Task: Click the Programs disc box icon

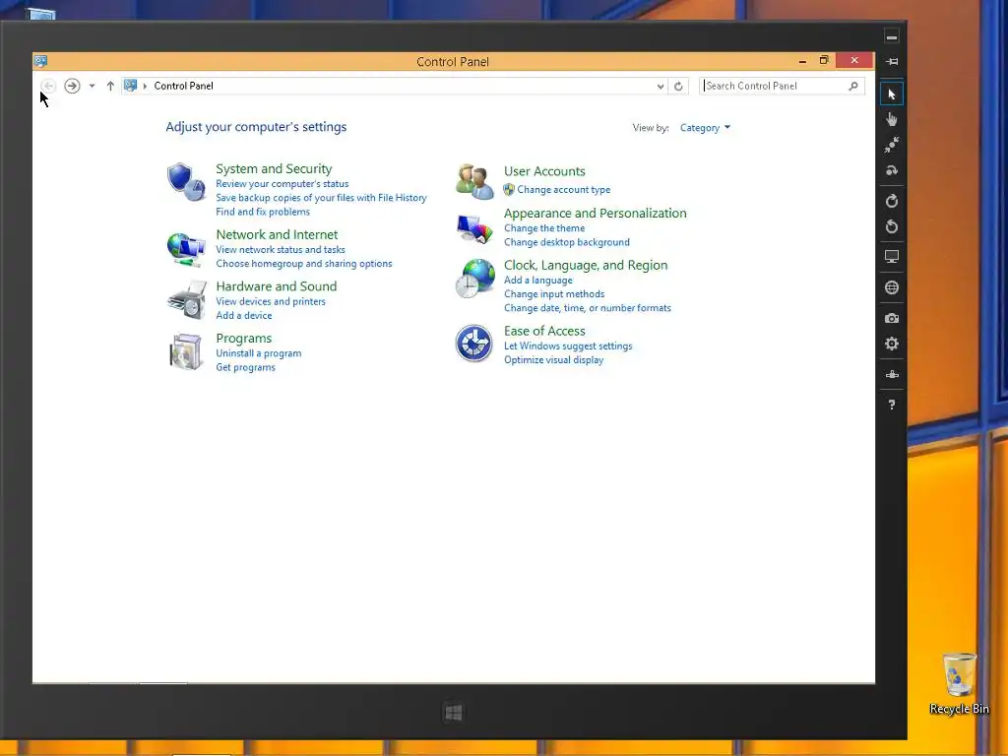Action: (x=186, y=351)
